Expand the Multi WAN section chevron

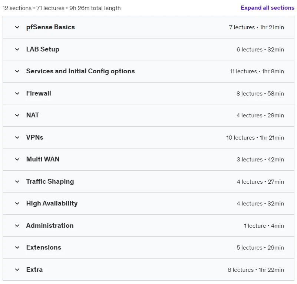coord(17,160)
